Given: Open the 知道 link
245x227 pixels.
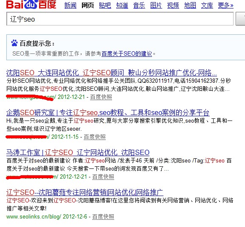Looking at the screenshot, I should pyautogui.click(x=122, y=6).
